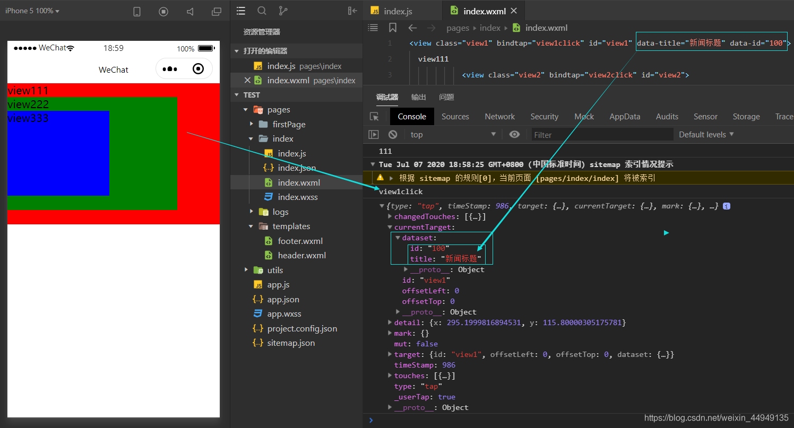Close the index.wxml editor tab

tap(514, 11)
